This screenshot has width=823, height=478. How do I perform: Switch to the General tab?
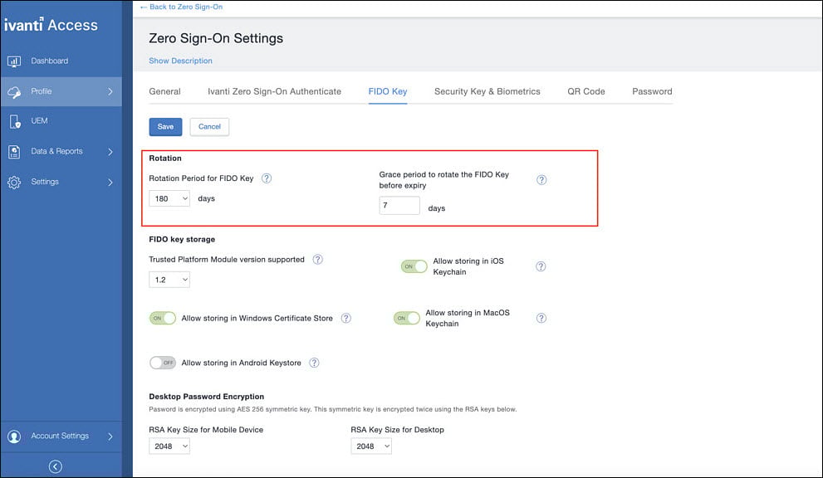point(164,91)
